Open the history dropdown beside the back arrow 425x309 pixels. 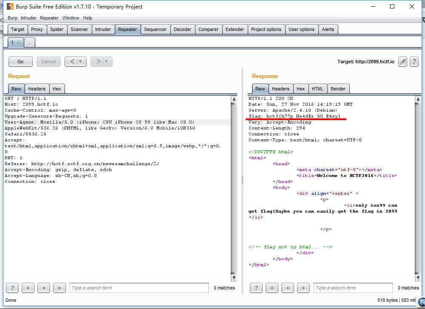(80, 62)
